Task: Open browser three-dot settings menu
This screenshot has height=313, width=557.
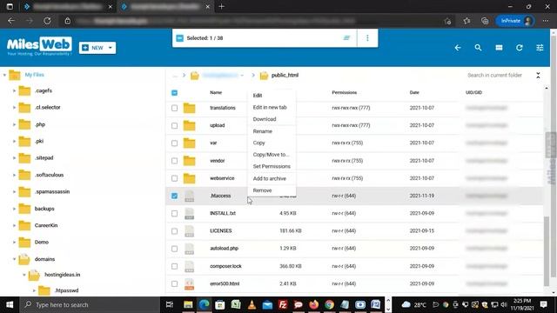Action: tap(546, 21)
